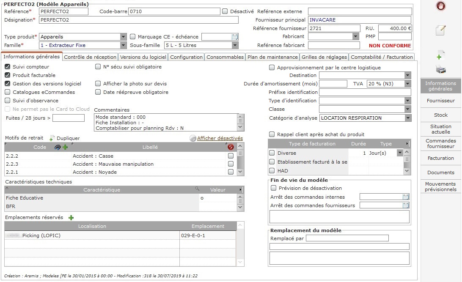Open the TVA dropdown
462x282 pixels.
pos(407,84)
